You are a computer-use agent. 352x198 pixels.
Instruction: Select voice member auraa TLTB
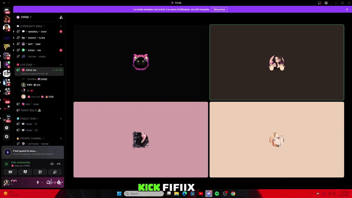coord(41,97)
